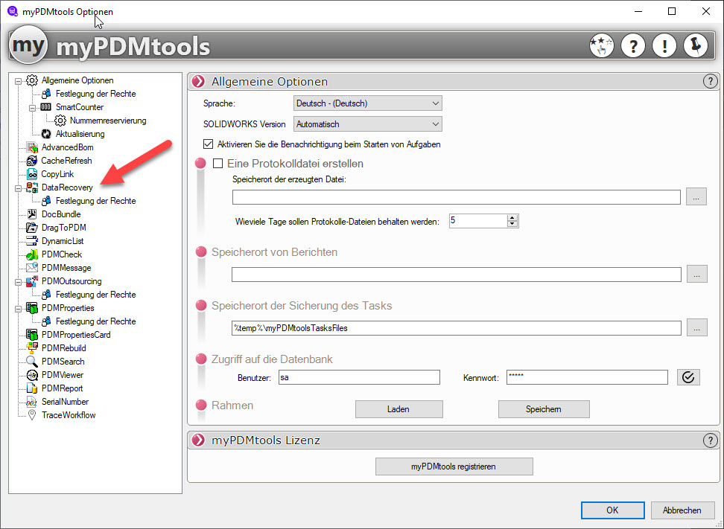Click the PDMMessage envelope icon
The height and width of the screenshot is (529, 724).
point(32,268)
